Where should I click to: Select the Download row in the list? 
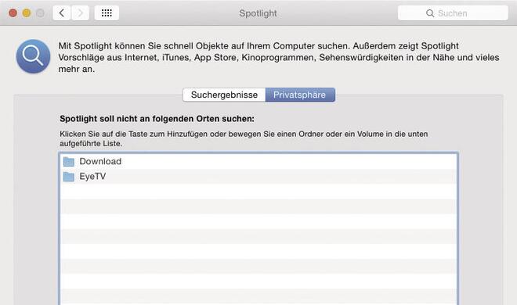258,162
